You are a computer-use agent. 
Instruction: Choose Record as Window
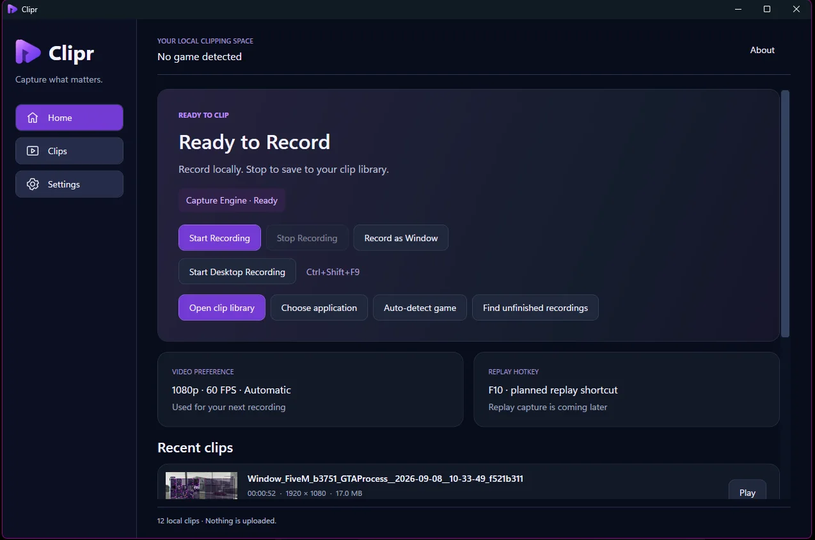(x=401, y=238)
